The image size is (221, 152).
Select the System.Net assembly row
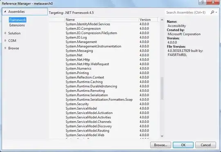(x=104, y=55)
